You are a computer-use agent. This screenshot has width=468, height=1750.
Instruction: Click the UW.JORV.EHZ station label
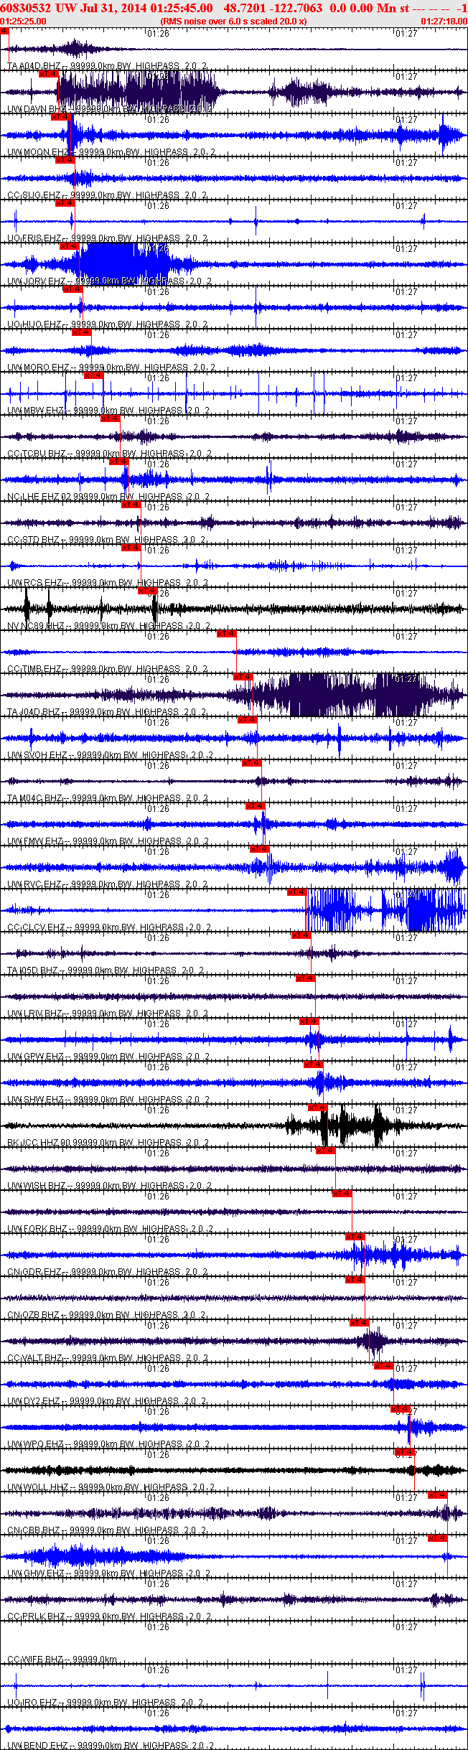click(x=37, y=281)
